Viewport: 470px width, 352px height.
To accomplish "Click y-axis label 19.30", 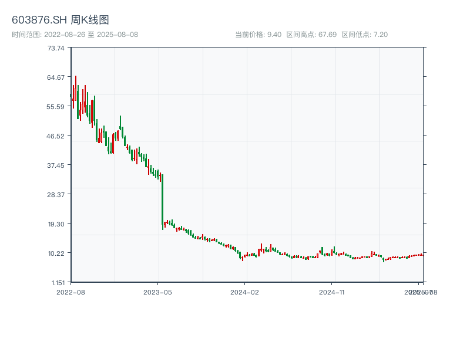I will point(56,224).
